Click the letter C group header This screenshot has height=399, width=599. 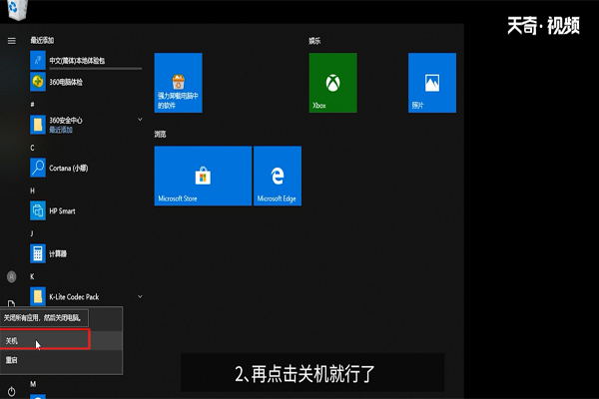click(32, 148)
